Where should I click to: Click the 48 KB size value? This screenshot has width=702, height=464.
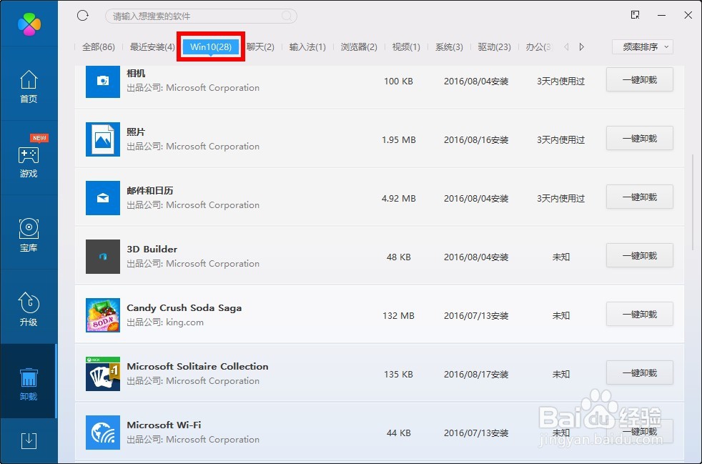pos(398,257)
